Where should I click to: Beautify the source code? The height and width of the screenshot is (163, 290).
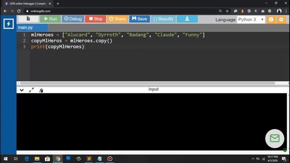click(163, 19)
